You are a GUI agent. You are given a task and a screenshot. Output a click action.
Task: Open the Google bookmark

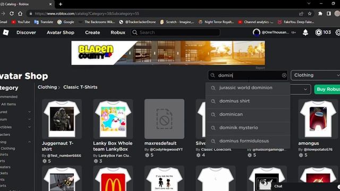pos(66,22)
